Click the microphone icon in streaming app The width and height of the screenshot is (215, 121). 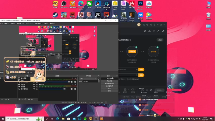[x=125, y=90]
